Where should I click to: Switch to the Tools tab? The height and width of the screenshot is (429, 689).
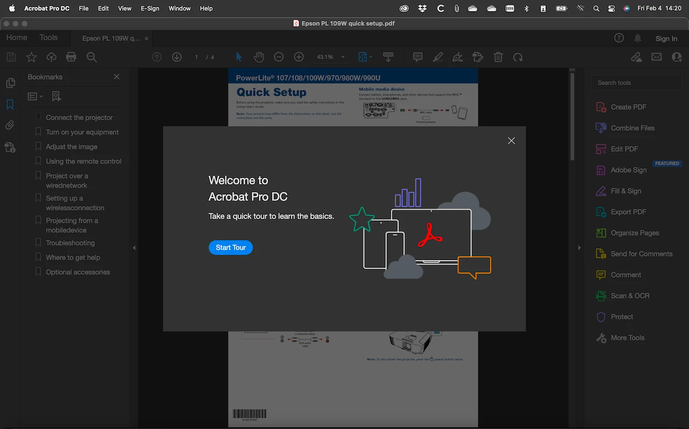(x=48, y=38)
